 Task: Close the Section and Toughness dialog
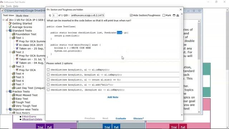pos(181,10)
